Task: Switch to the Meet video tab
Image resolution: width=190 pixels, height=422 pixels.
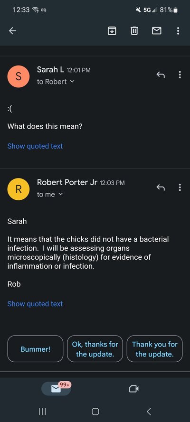Action: coord(134,389)
